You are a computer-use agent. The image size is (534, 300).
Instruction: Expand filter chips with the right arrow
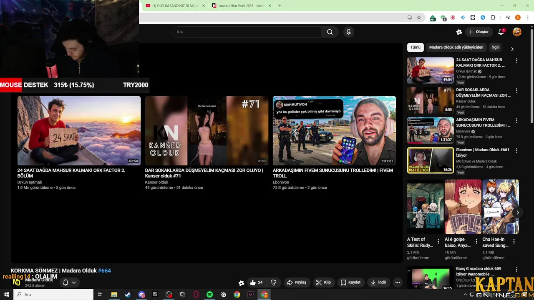[x=512, y=49]
